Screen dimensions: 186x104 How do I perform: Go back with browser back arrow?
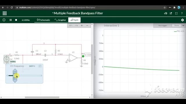(x=3, y=8)
